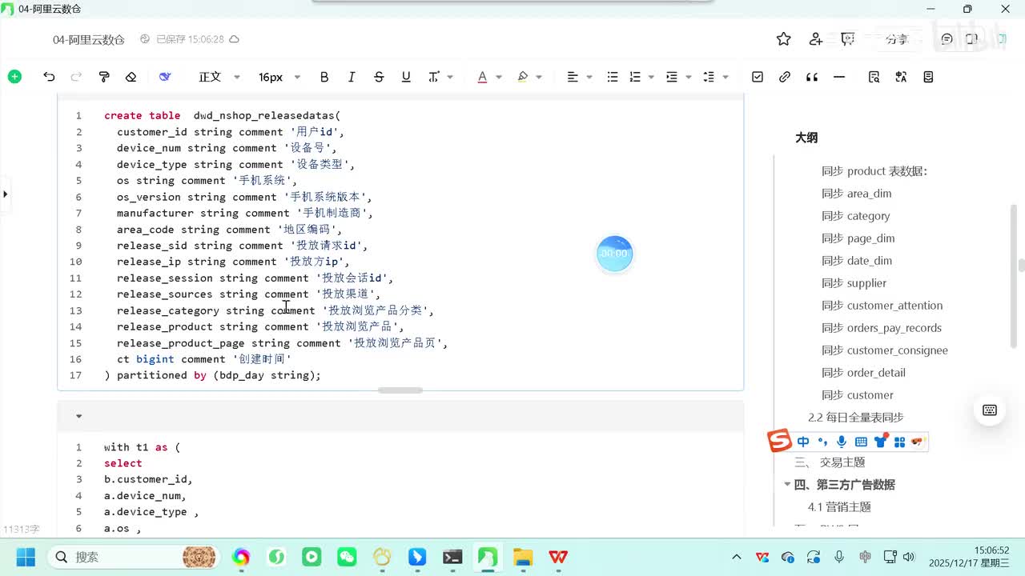Go to outline item 同步 supplier
The width and height of the screenshot is (1025, 576).
[x=854, y=283]
